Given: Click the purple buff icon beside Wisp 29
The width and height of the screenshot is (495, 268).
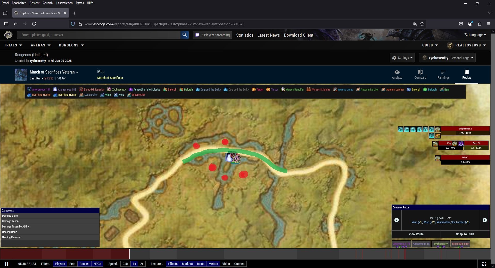Looking at the screenshot, I should pyautogui.click(x=461, y=144).
